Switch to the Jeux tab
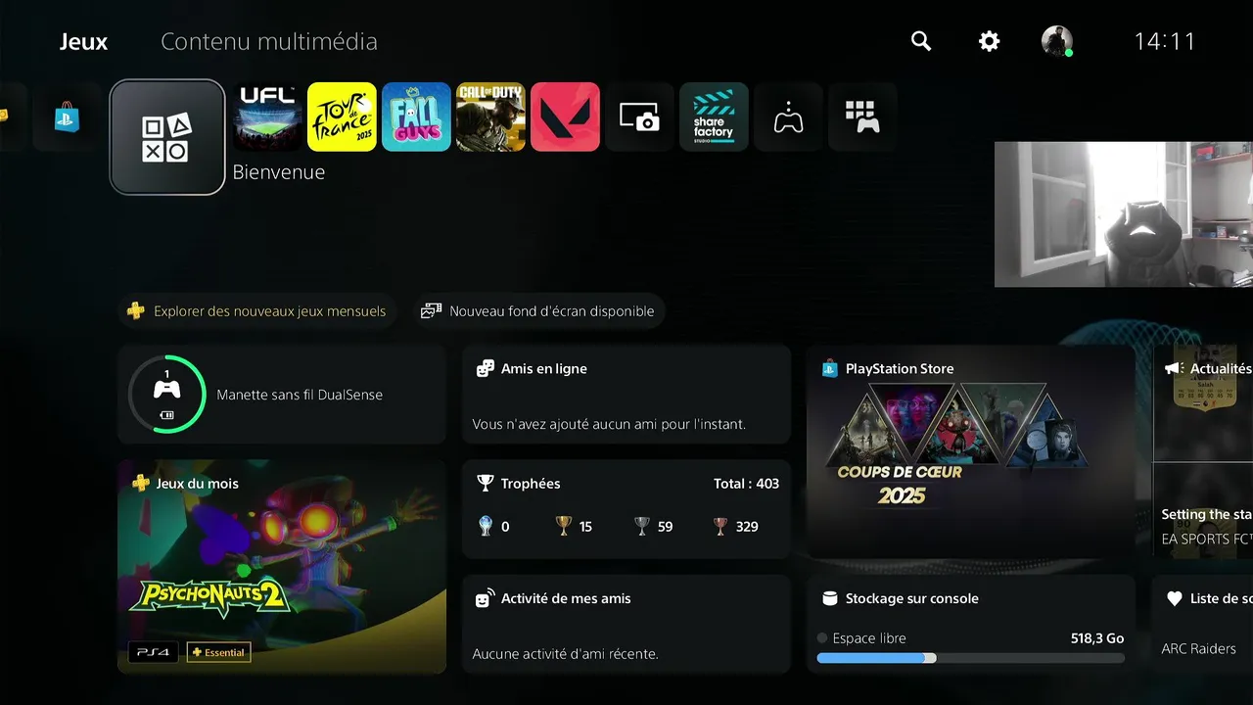The image size is (1253, 705). pyautogui.click(x=83, y=41)
